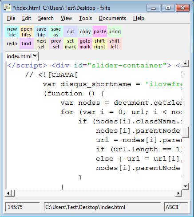
Task: Click the open files toolbar button
Action: click(26, 32)
